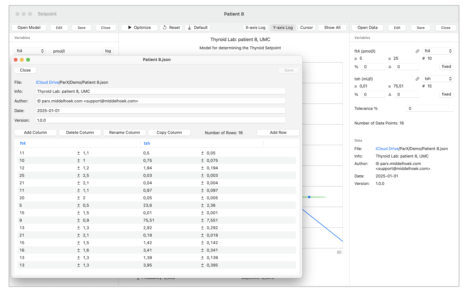Click the Add Row button

coord(278,133)
